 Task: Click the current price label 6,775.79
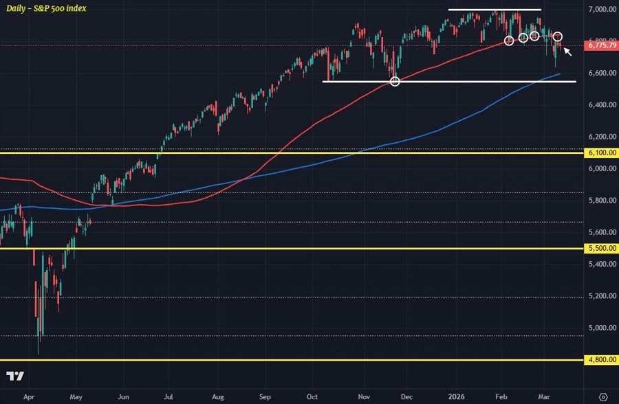[x=600, y=46]
